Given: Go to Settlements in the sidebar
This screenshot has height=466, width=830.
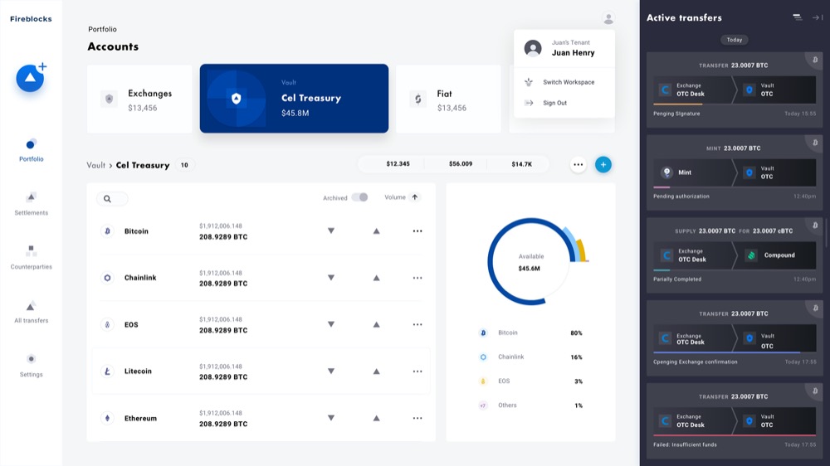Looking at the screenshot, I should 31,203.
